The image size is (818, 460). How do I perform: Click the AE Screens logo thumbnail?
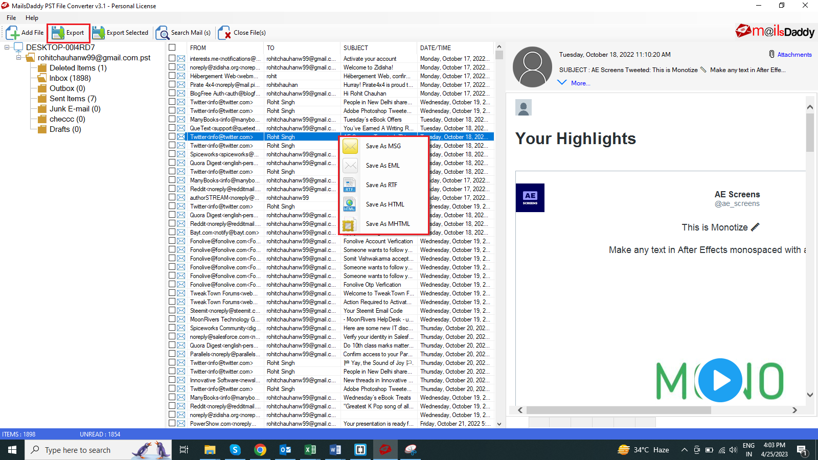(530, 198)
